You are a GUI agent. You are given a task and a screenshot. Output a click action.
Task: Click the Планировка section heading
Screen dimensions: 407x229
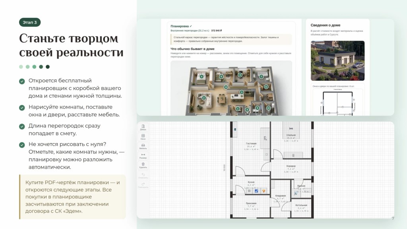coord(181,26)
